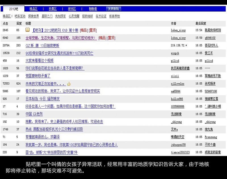The height and width of the screenshot is (179, 227).
Task: Switch to the 投票区 tab
Action: click(x=53, y=9)
